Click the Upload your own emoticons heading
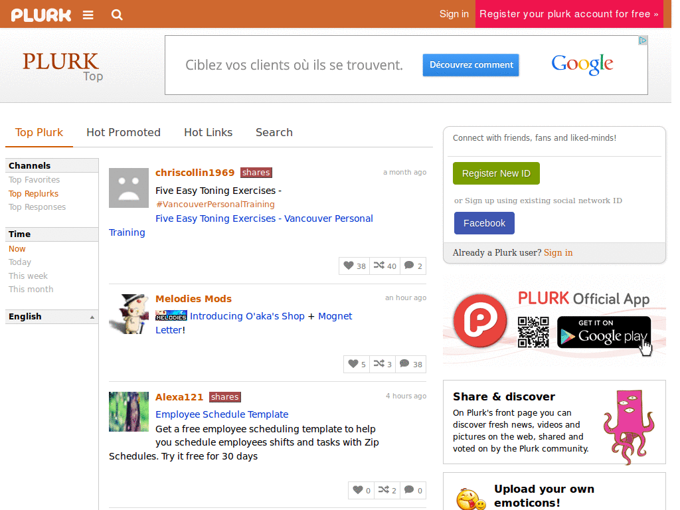 pyautogui.click(x=545, y=495)
